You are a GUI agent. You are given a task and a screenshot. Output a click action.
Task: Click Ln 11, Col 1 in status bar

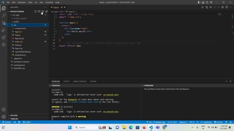click(172, 122)
